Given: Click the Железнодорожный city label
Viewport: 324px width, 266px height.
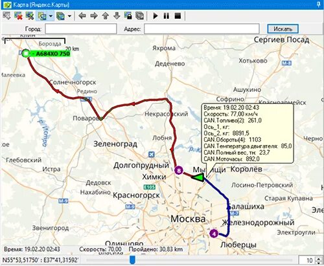Looking at the screenshot, I should [259, 223].
